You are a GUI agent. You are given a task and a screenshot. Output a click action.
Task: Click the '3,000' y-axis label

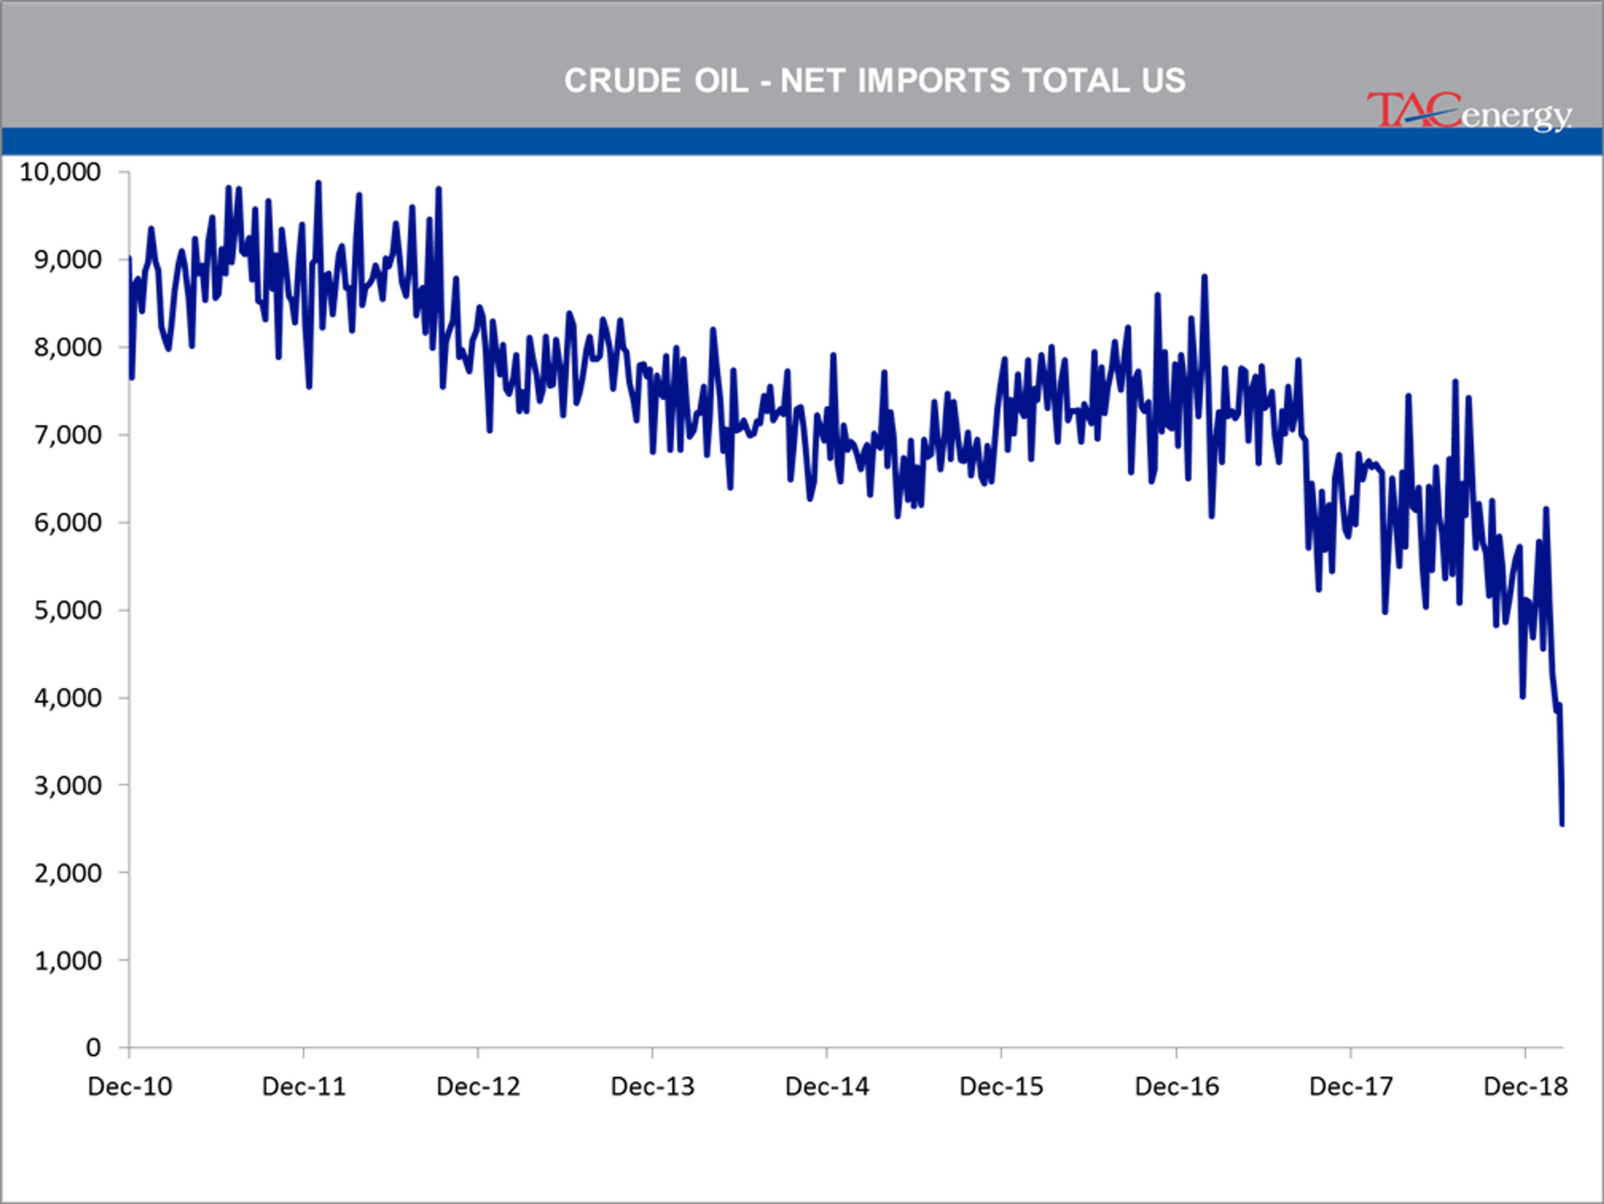(67, 786)
